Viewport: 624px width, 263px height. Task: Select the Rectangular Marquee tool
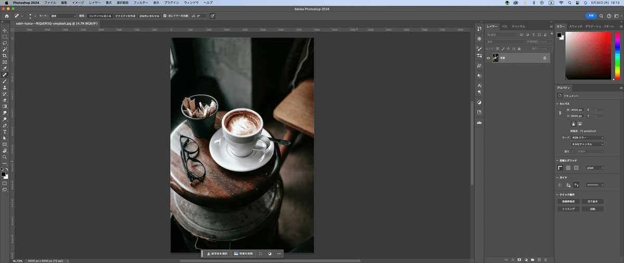(5, 37)
